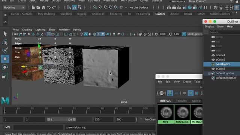Image resolution: width=240 pixels, height=135 pixels.
Task: Switch viewport to wireframe cube icon
Action: [81, 34]
